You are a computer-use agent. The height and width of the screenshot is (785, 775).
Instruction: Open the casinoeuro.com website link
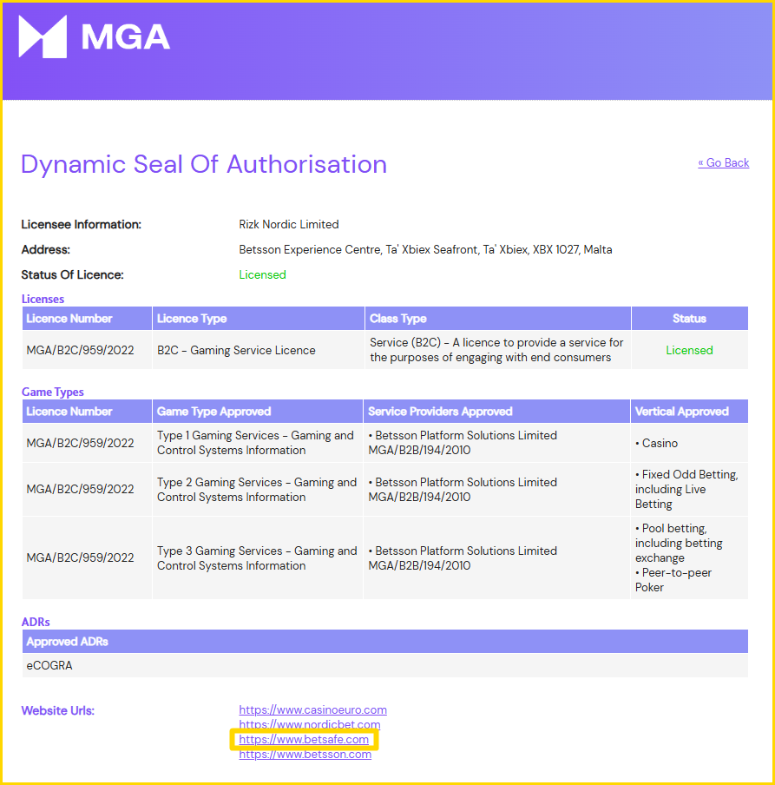click(312, 710)
